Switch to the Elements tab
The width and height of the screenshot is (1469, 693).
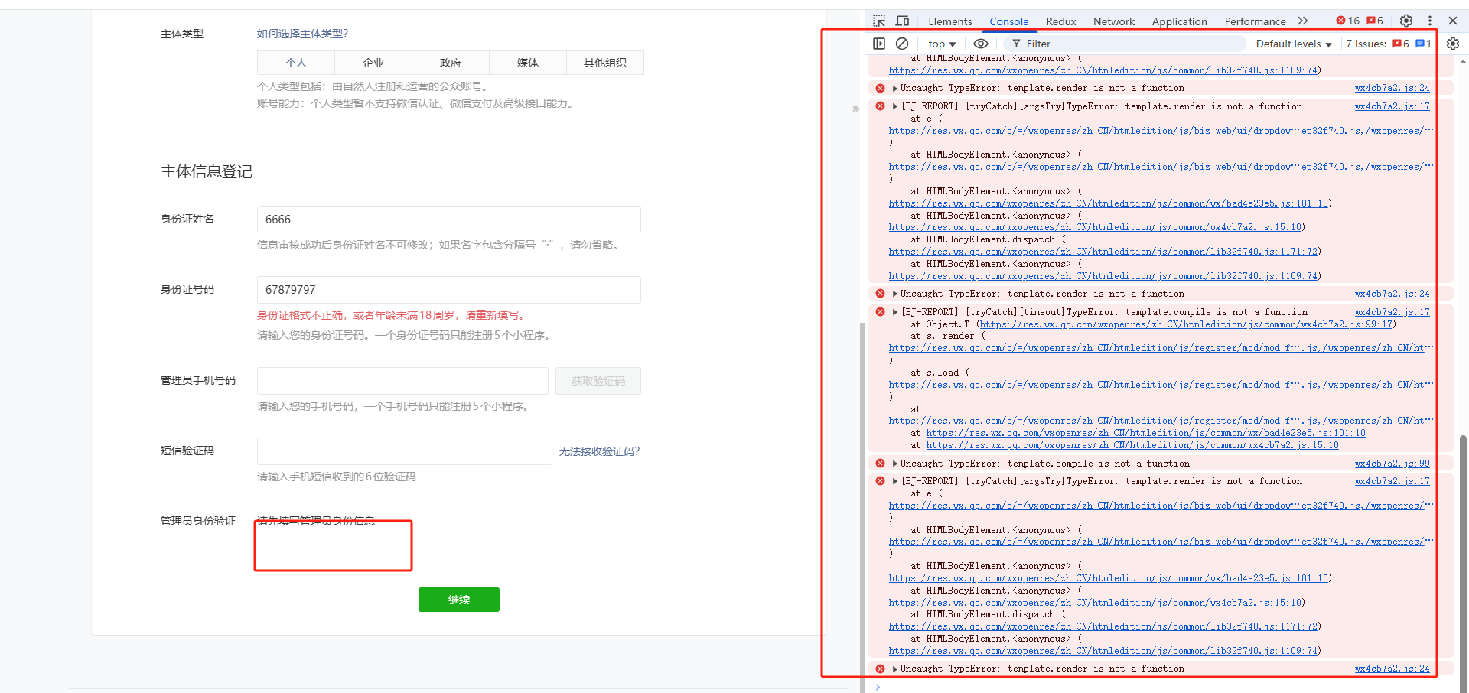949,21
